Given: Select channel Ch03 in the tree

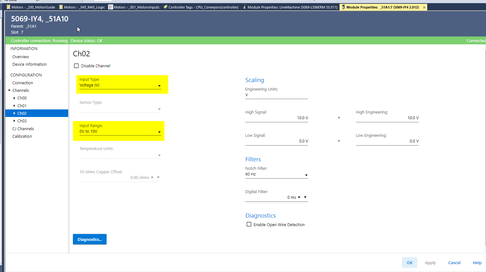Looking at the screenshot, I should click(x=22, y=121).
